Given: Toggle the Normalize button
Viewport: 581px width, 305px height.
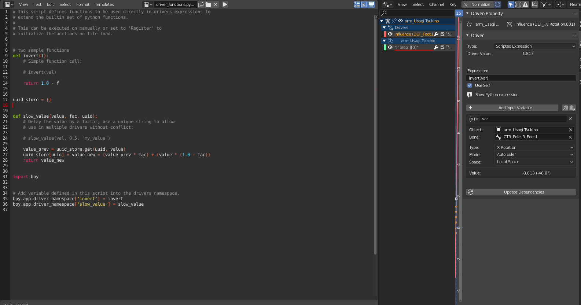Looking at the screenshot, I should pyautogui.click(x=477, y=4).
